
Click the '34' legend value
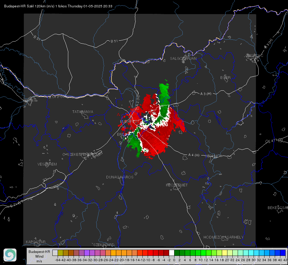tap(264, 260)
